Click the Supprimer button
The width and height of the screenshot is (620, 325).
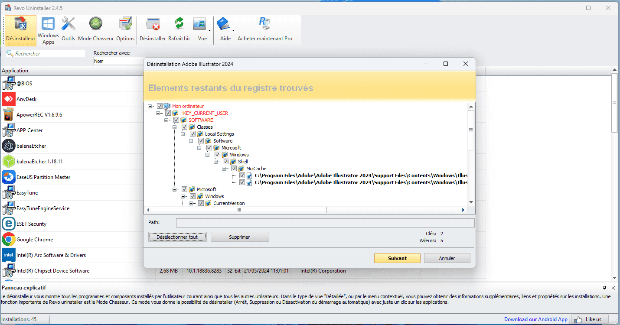(240, 237)
